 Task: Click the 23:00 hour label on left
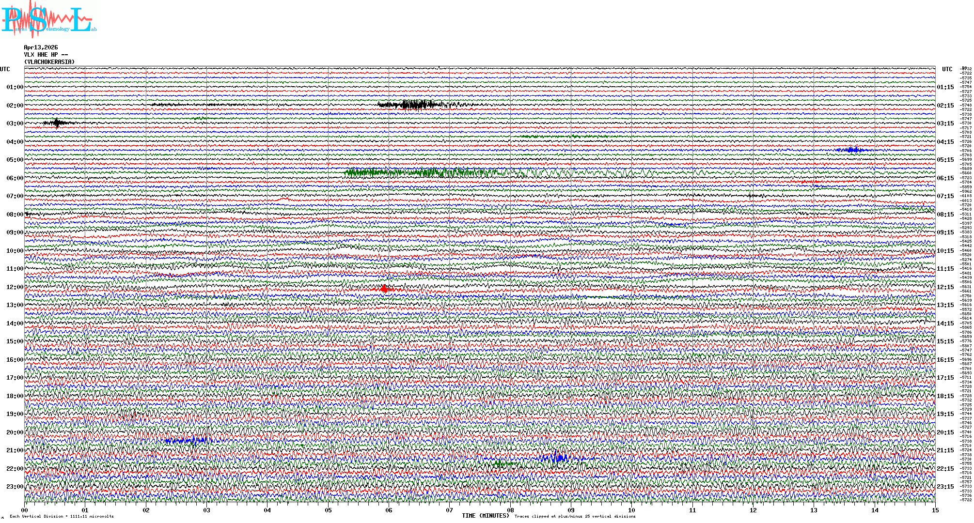tap(15, 487)
